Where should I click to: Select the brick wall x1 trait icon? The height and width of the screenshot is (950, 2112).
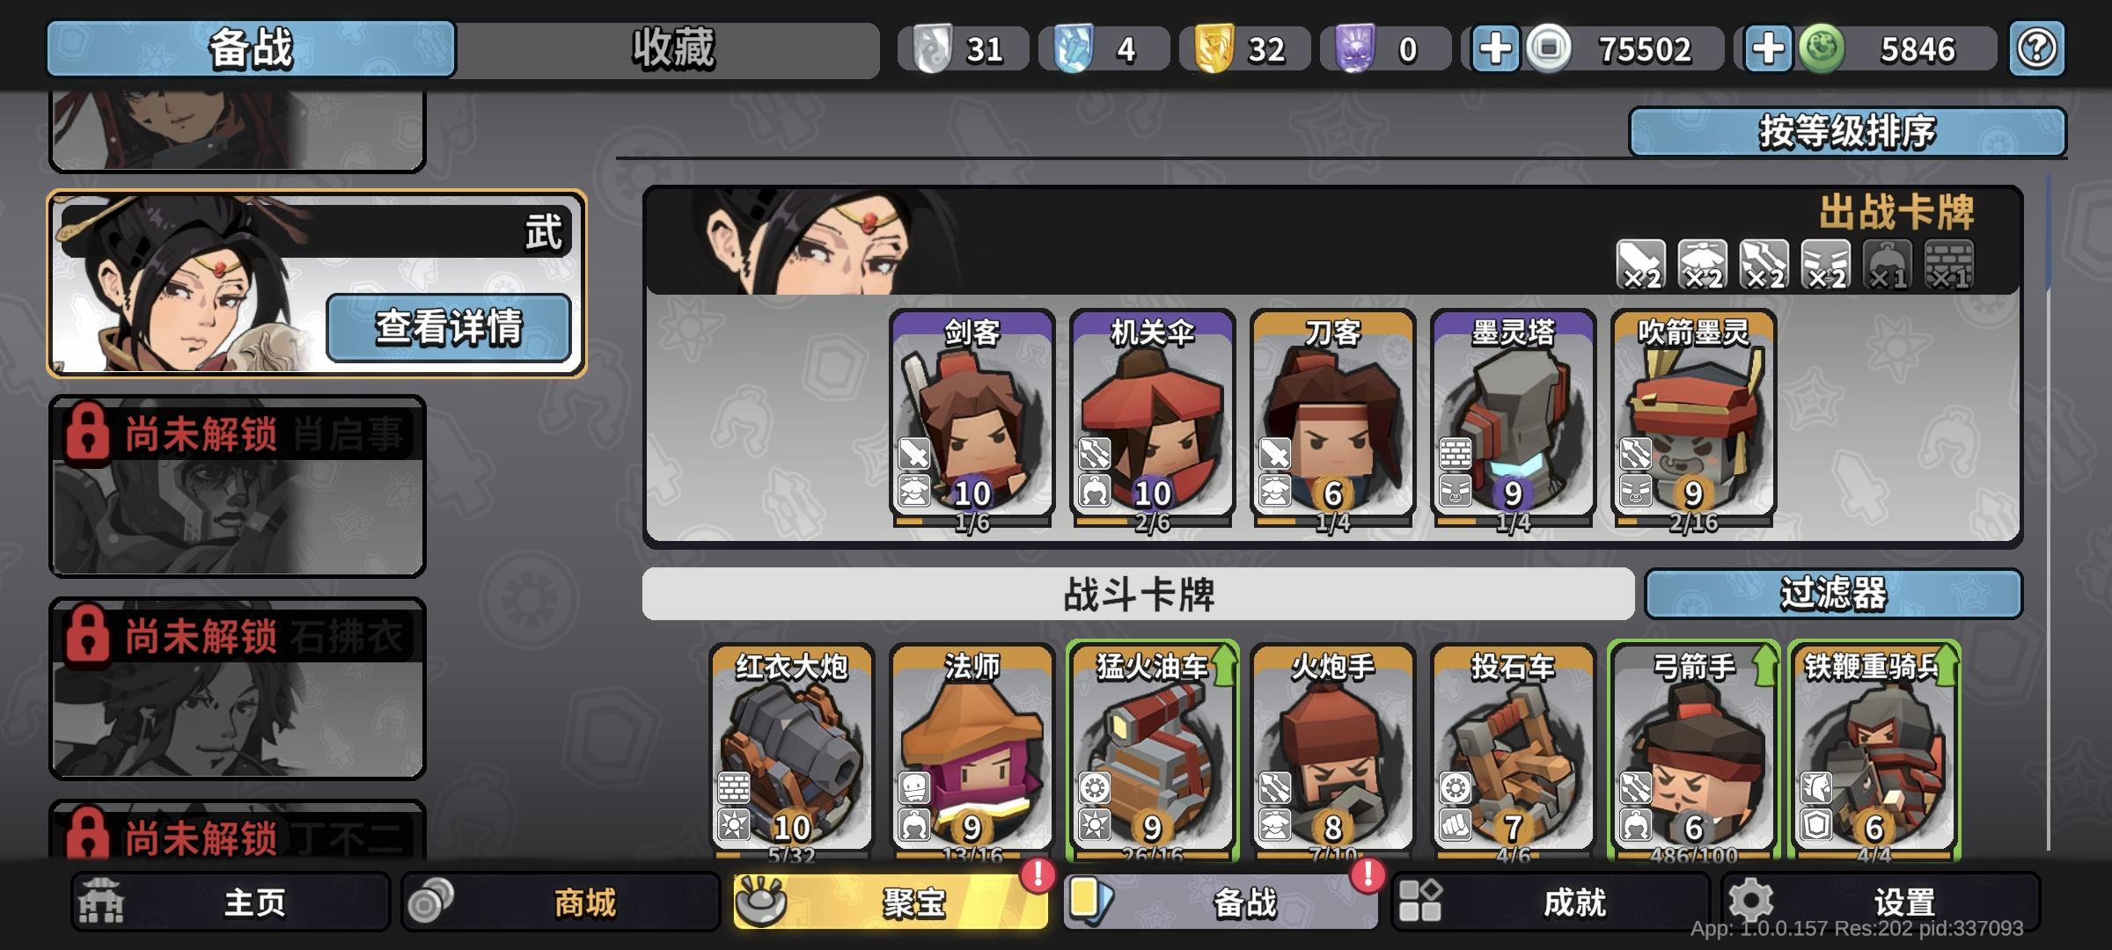point(1949,264)
